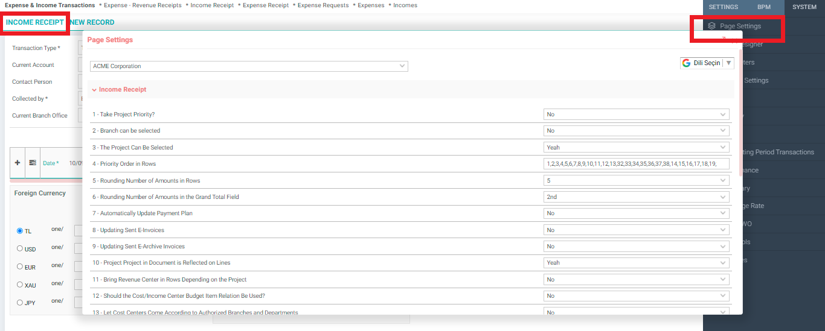825x331 pixels.
Task: Click the Priority Order in Rows input field
Action: pyautogui.click(x=636, y=164)
